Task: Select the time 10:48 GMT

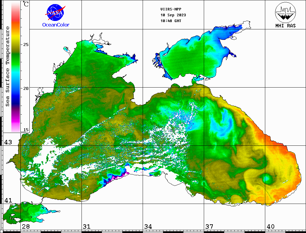Action: 171,21
